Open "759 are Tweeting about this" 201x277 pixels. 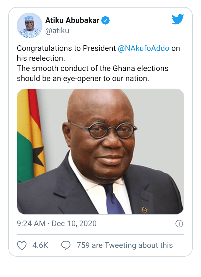point(125,245)
